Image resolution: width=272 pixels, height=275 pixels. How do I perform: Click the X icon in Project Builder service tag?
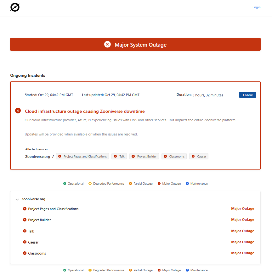tap(133, 156)
